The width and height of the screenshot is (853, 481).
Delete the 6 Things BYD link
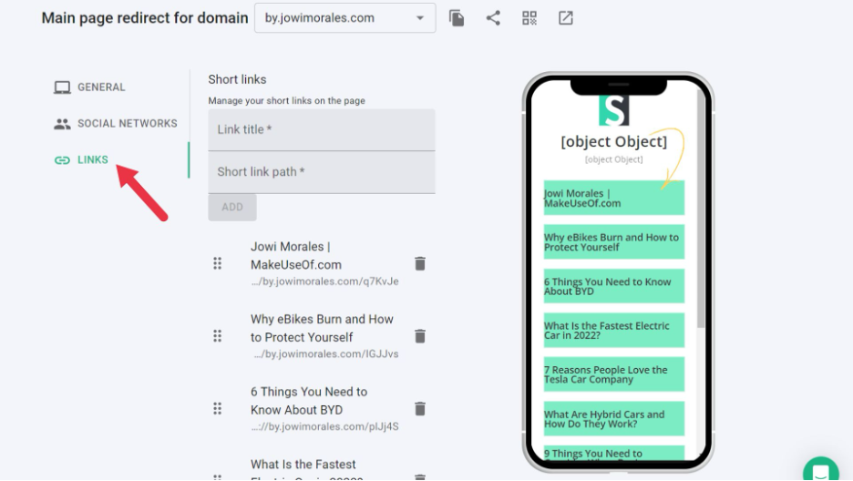(x=420, y=409)
